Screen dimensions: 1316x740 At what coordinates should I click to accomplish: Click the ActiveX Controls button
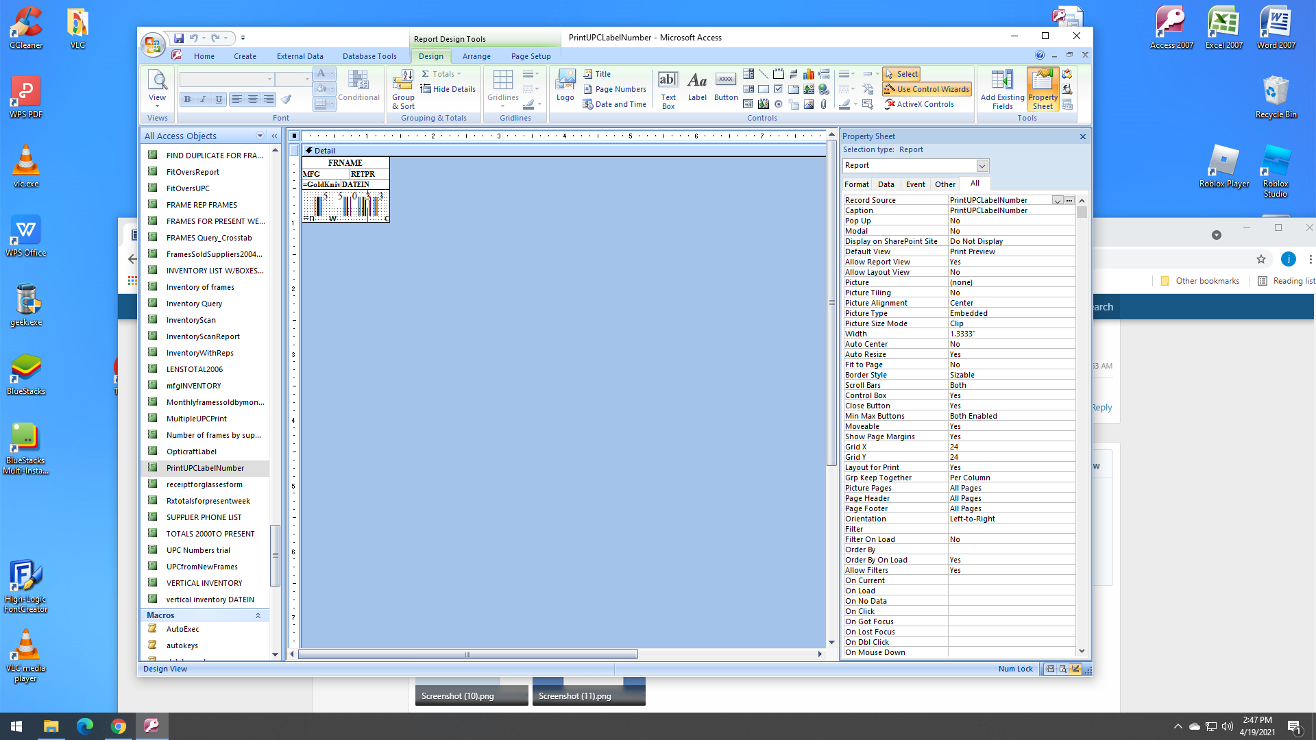click(x=919, y=104)
